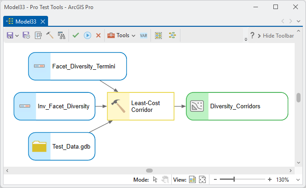The width and height of the screenshot is (306, 188).
Task: Click the VAR variable button
Action: tap(143, 35)
